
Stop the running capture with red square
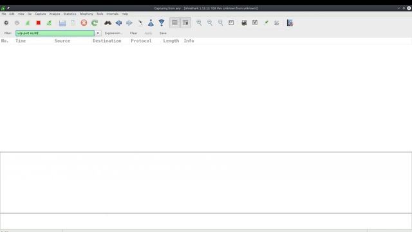pyautogui.click(x=39, y=23)
